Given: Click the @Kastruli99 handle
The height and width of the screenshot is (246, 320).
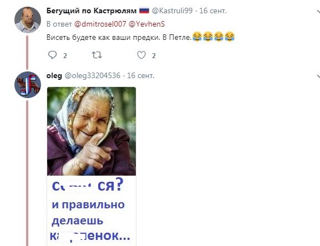Looking at the screenshot, I should coord(172,11).
